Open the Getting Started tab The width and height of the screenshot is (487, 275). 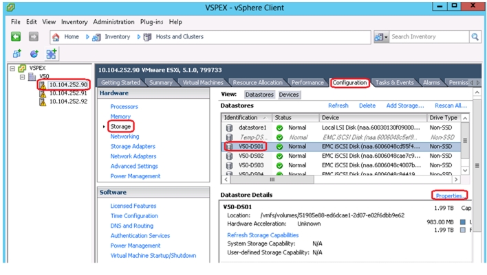pyautogui.click(x=120, y=83)
